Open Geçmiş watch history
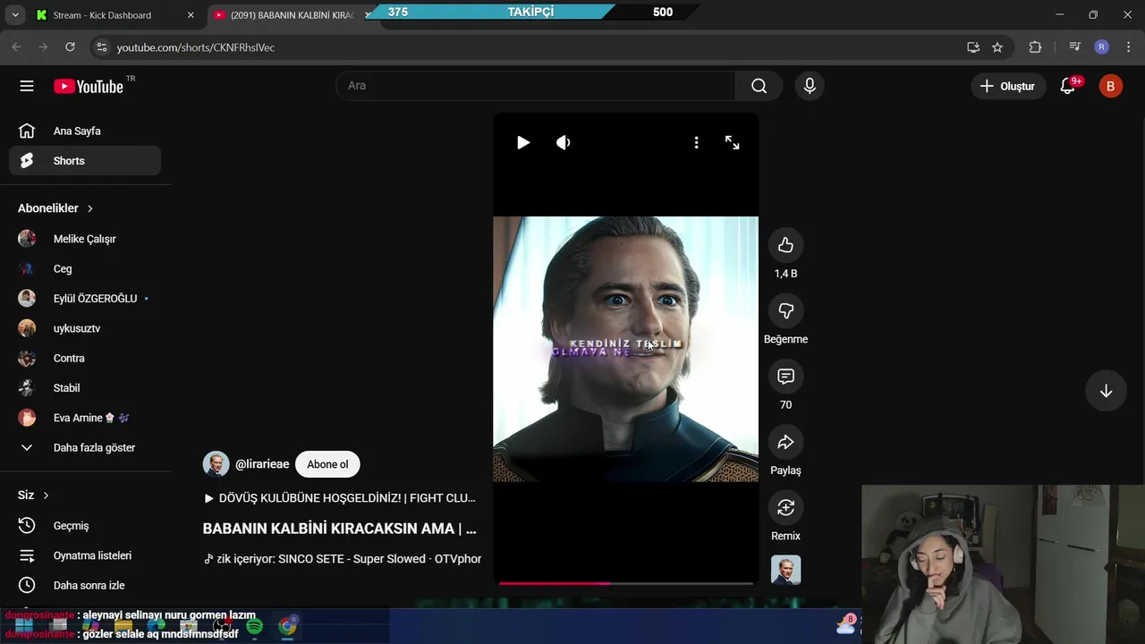1145x644 pixels. [x=85, y=526]
